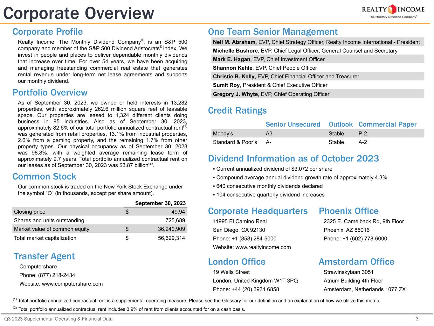Image resolution: width=434 pixels, height=326 pixels.
Task: Click the 640 consecutive monthly dividends bullet
Action: pyautogui.click(x=268, y=186)
